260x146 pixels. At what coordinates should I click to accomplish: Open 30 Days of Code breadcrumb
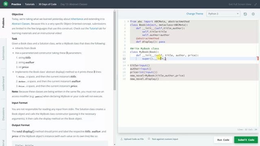tap(48, 4)
